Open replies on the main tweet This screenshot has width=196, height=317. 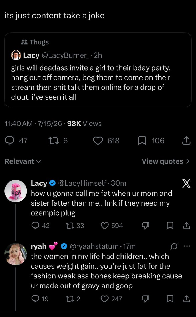tap(16, 141)
